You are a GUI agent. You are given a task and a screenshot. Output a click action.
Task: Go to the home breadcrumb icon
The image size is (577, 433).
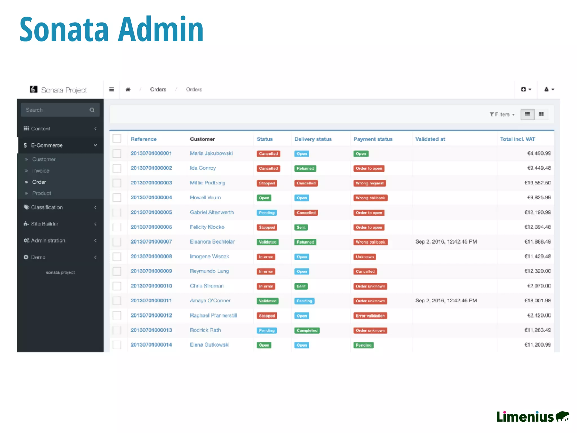[128, 89]
